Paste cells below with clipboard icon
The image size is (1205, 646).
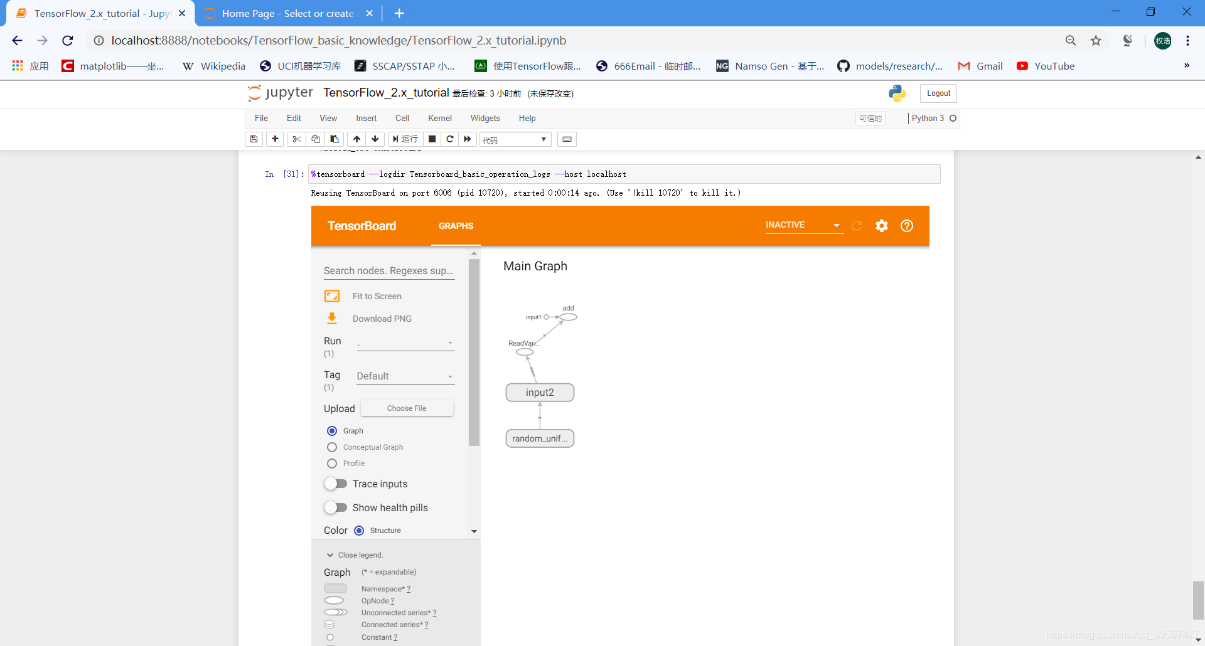(335, 139)
